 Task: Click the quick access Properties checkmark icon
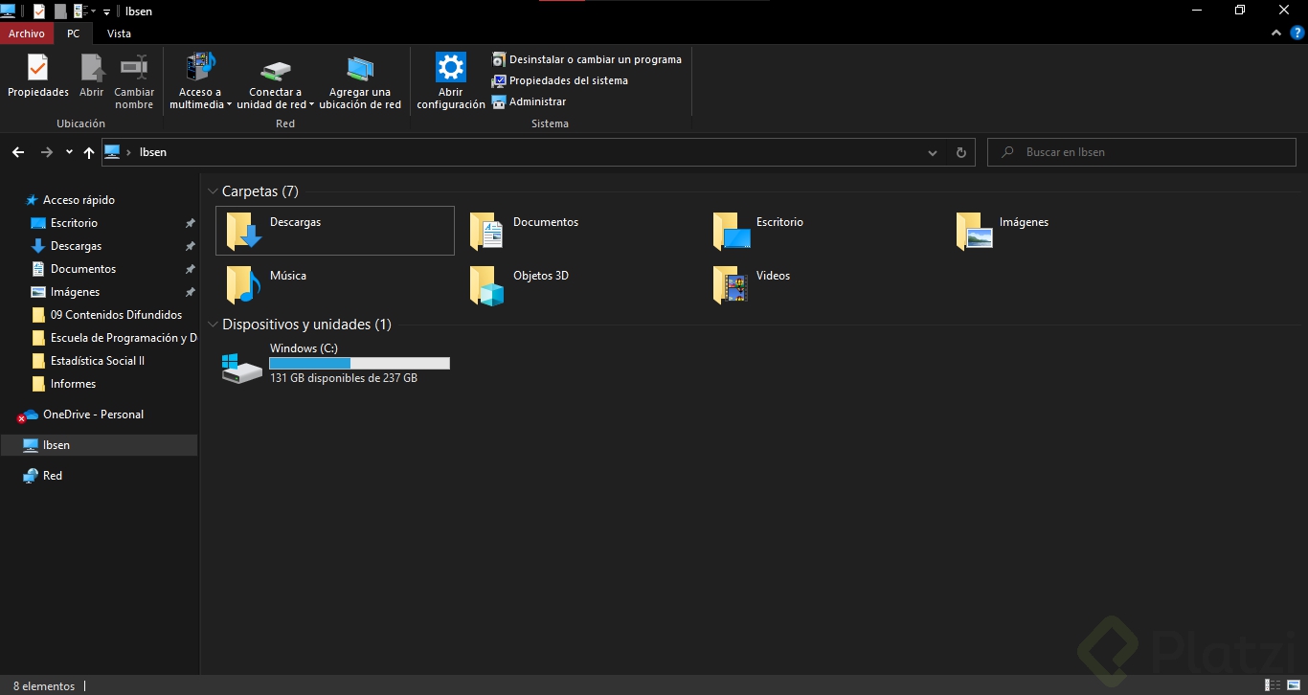(38, 11)
